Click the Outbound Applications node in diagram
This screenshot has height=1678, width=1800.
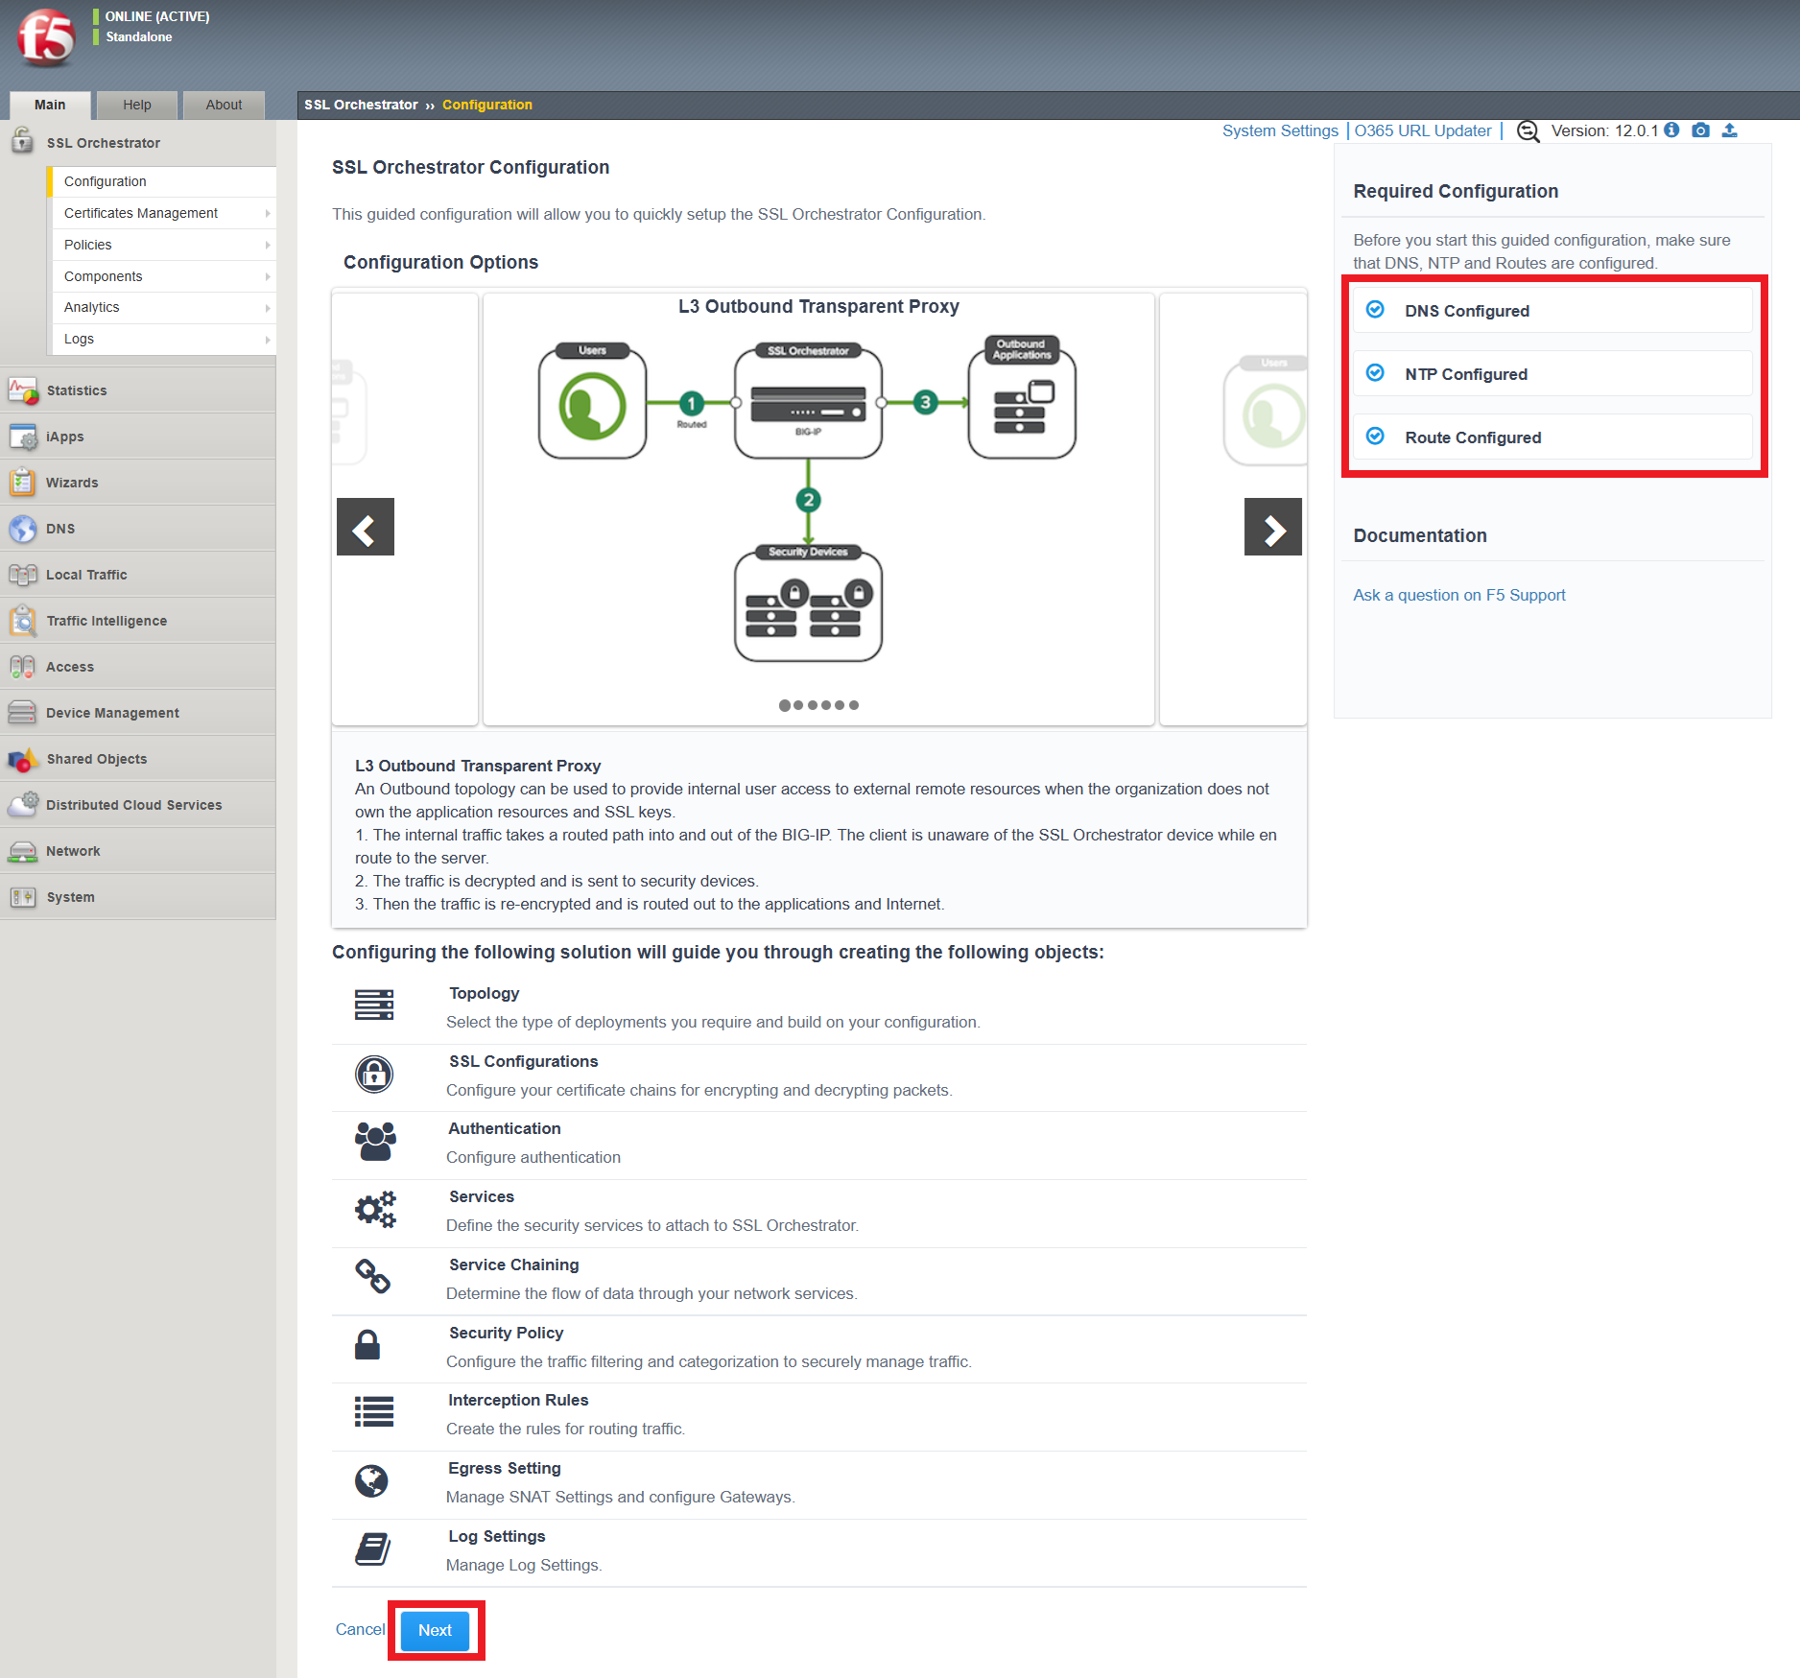tap(1022, 397)
